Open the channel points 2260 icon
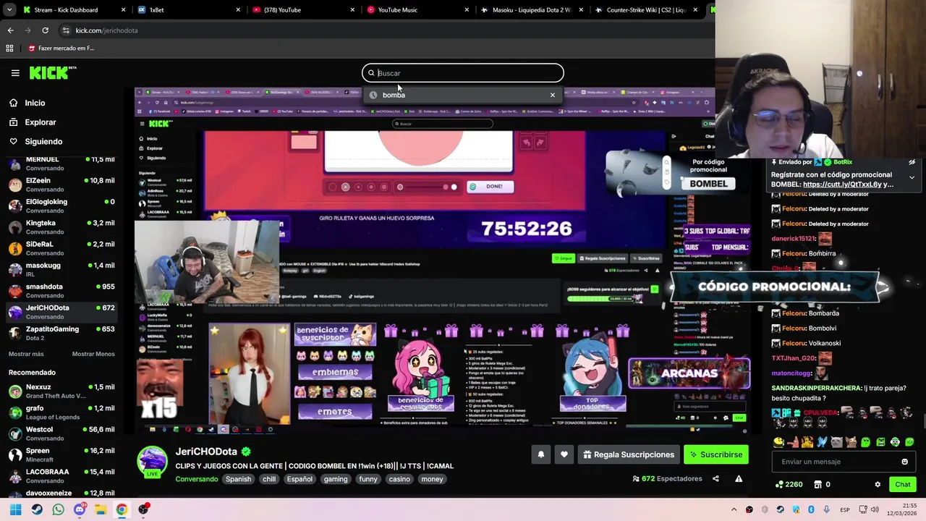Viewport: 926px width, 521px height. [789, 484]
